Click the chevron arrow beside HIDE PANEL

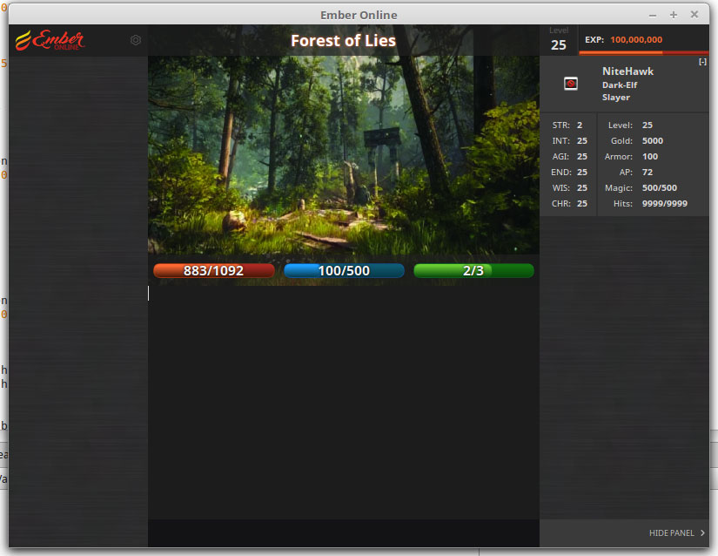click(702, 533)
